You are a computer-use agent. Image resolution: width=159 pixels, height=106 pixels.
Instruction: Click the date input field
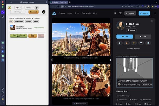point(18,12)
